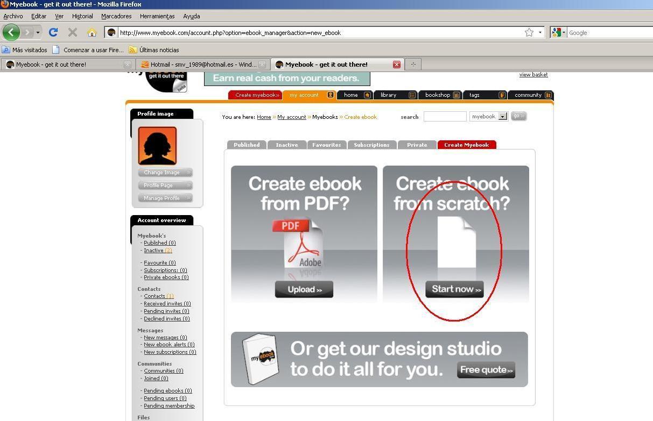This screenshot has width=653, height=421.
Task: Click the My account breadcrumb link
Action: (x=292, y=117)
